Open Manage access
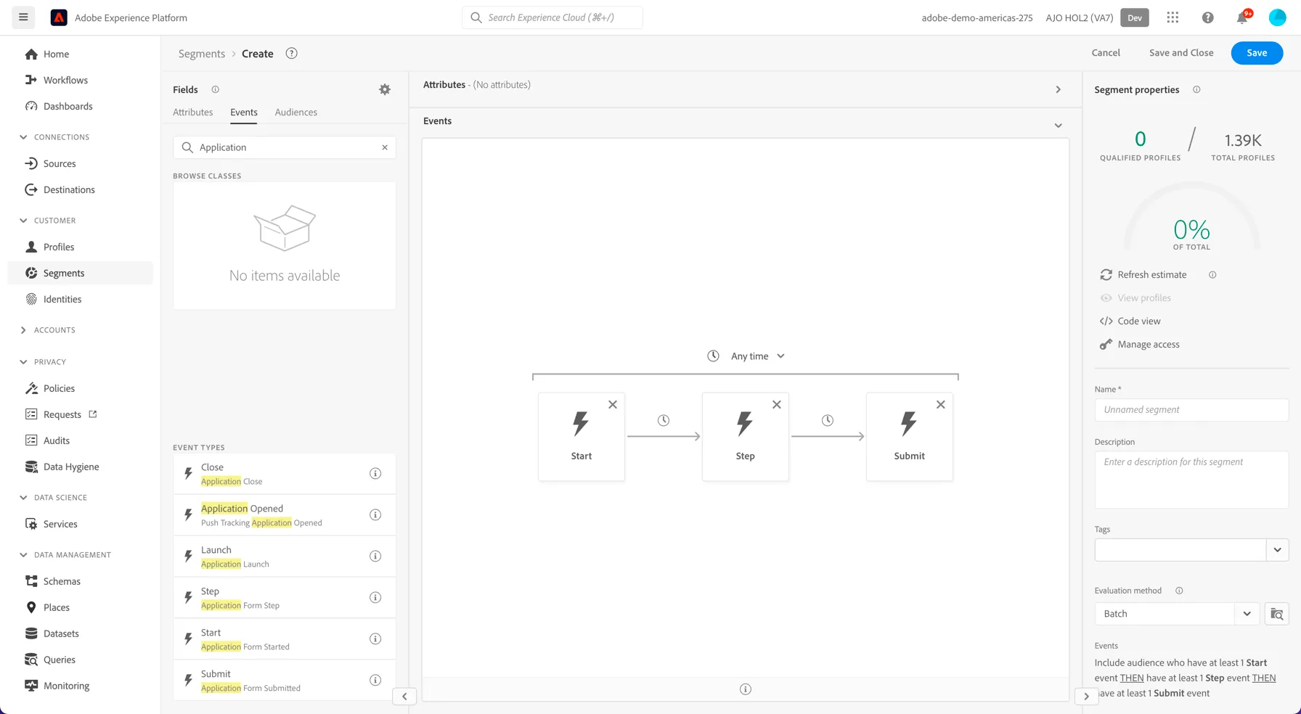The width and height of the screenshot is (1301, 714). click(x=1140, y=344)
